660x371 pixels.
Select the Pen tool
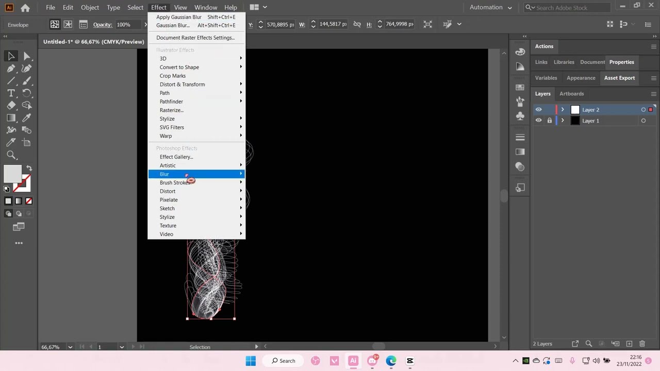[x=11, y=68]
